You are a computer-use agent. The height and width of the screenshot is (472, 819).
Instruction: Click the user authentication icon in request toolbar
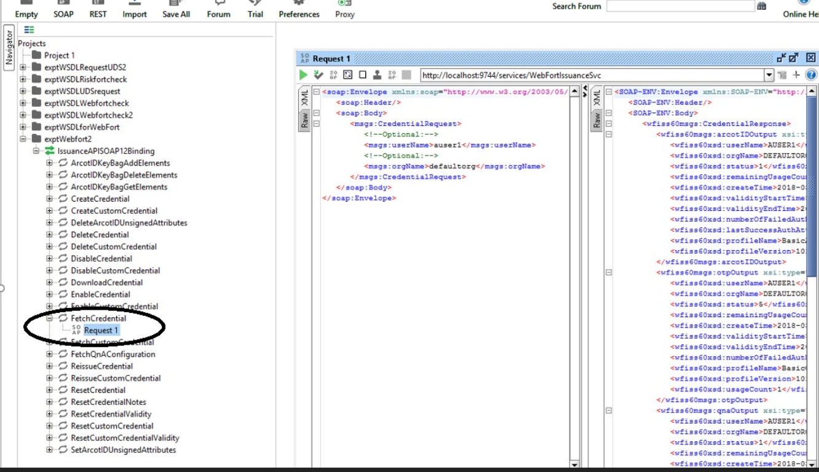tap(377, 75)
